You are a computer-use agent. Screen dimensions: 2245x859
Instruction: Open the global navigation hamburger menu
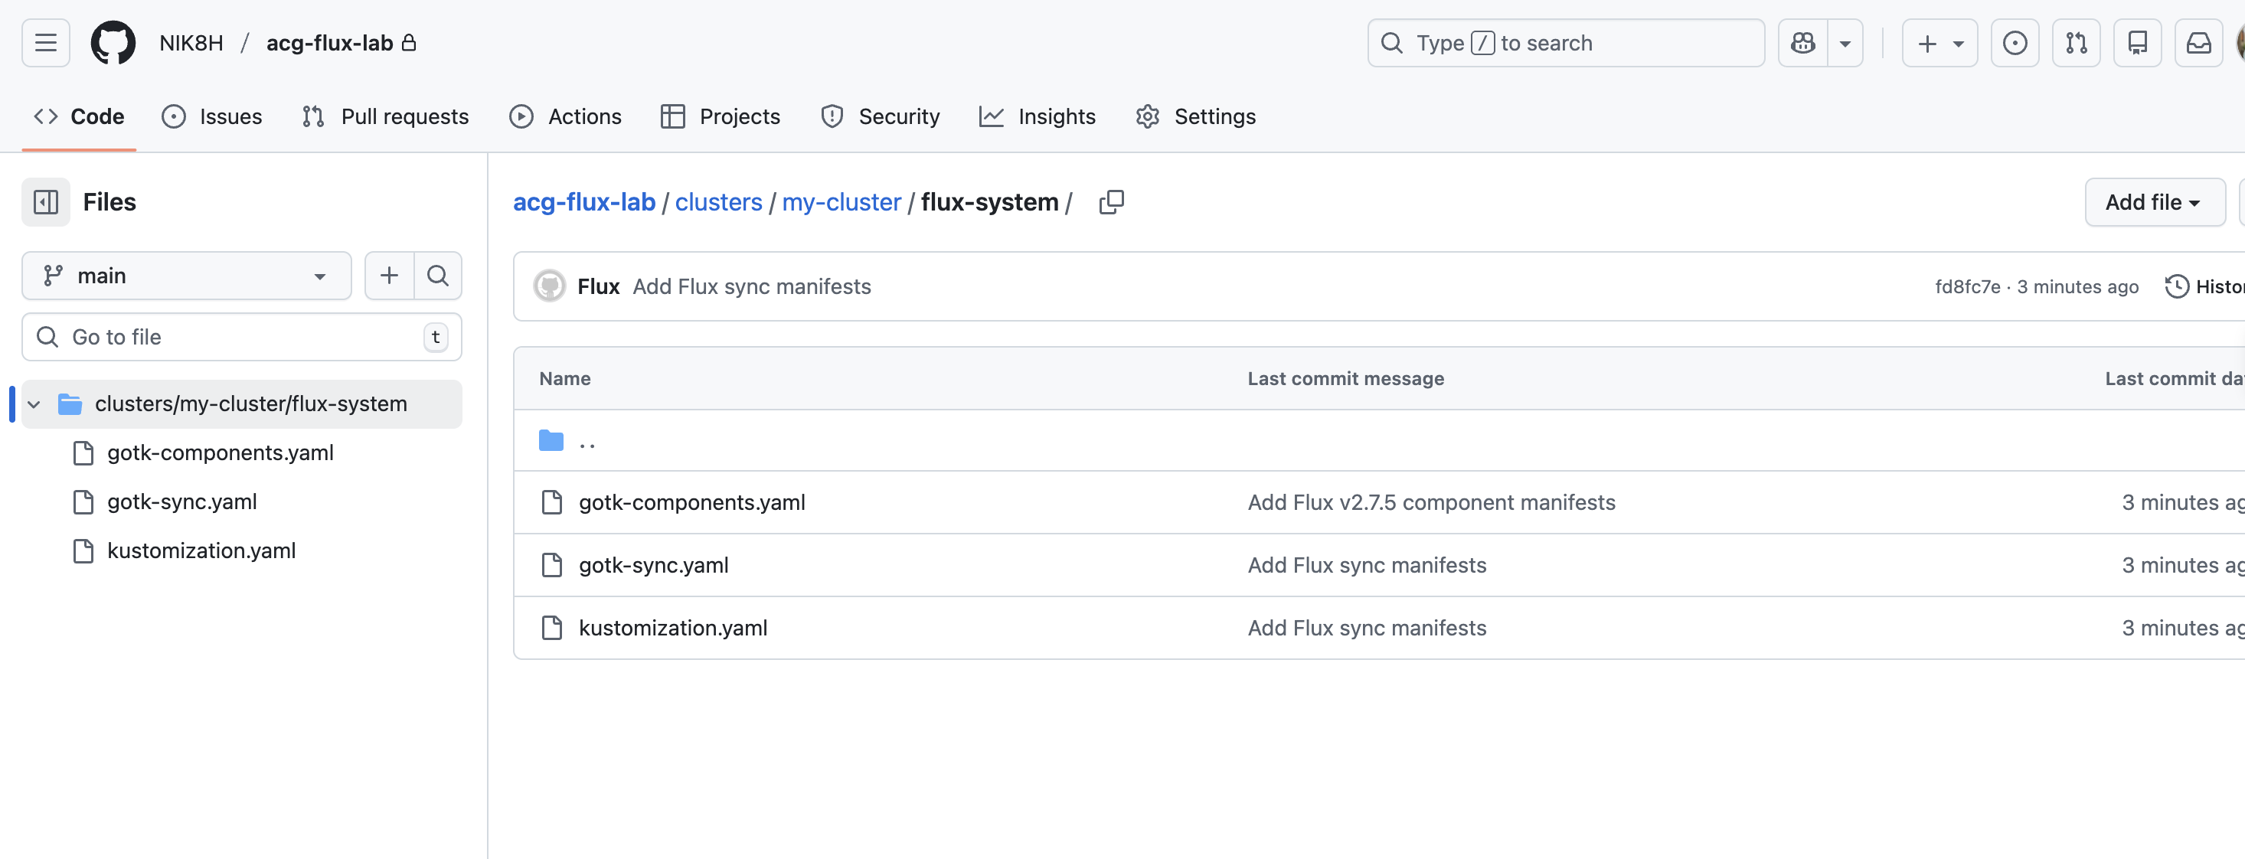pyautogui.click(x=45, y=42)
